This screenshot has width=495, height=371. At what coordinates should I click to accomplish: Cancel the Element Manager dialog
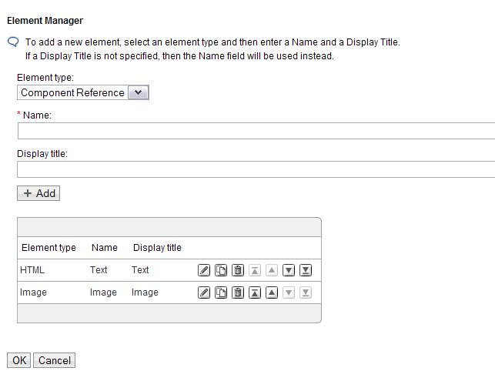point(55,360)
